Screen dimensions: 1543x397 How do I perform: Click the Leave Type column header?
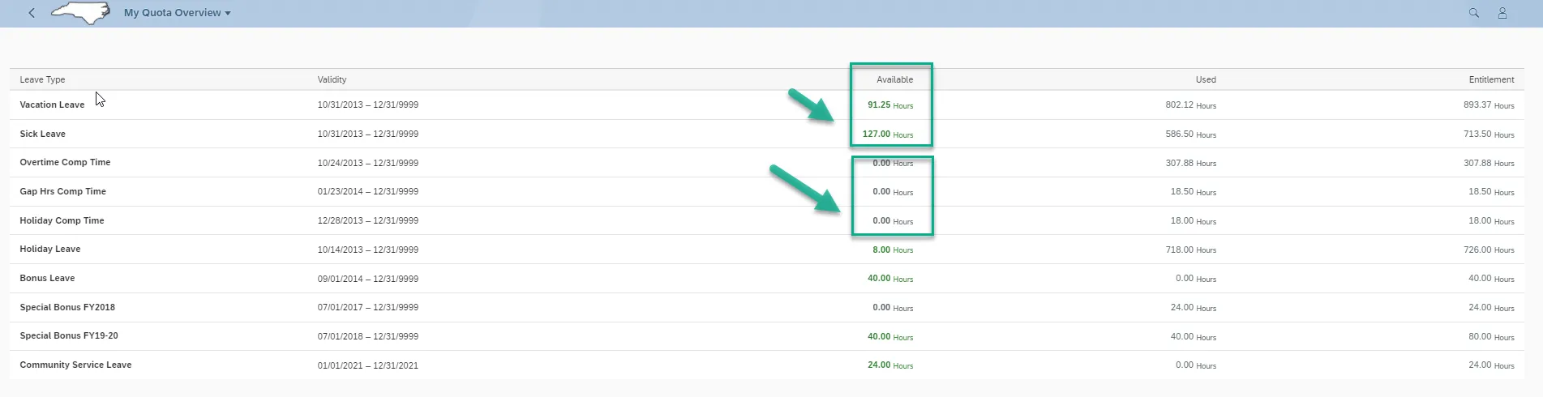pos(42,79)
